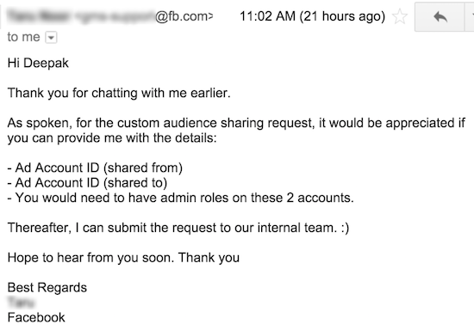Click 'you can provide me with the details' line
Screen dimensions: 474x330
coord(112,138)
